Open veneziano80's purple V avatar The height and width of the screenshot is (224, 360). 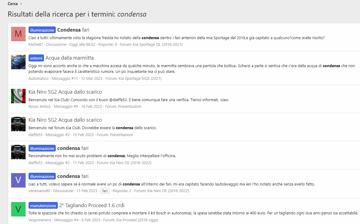pos(18,180)
